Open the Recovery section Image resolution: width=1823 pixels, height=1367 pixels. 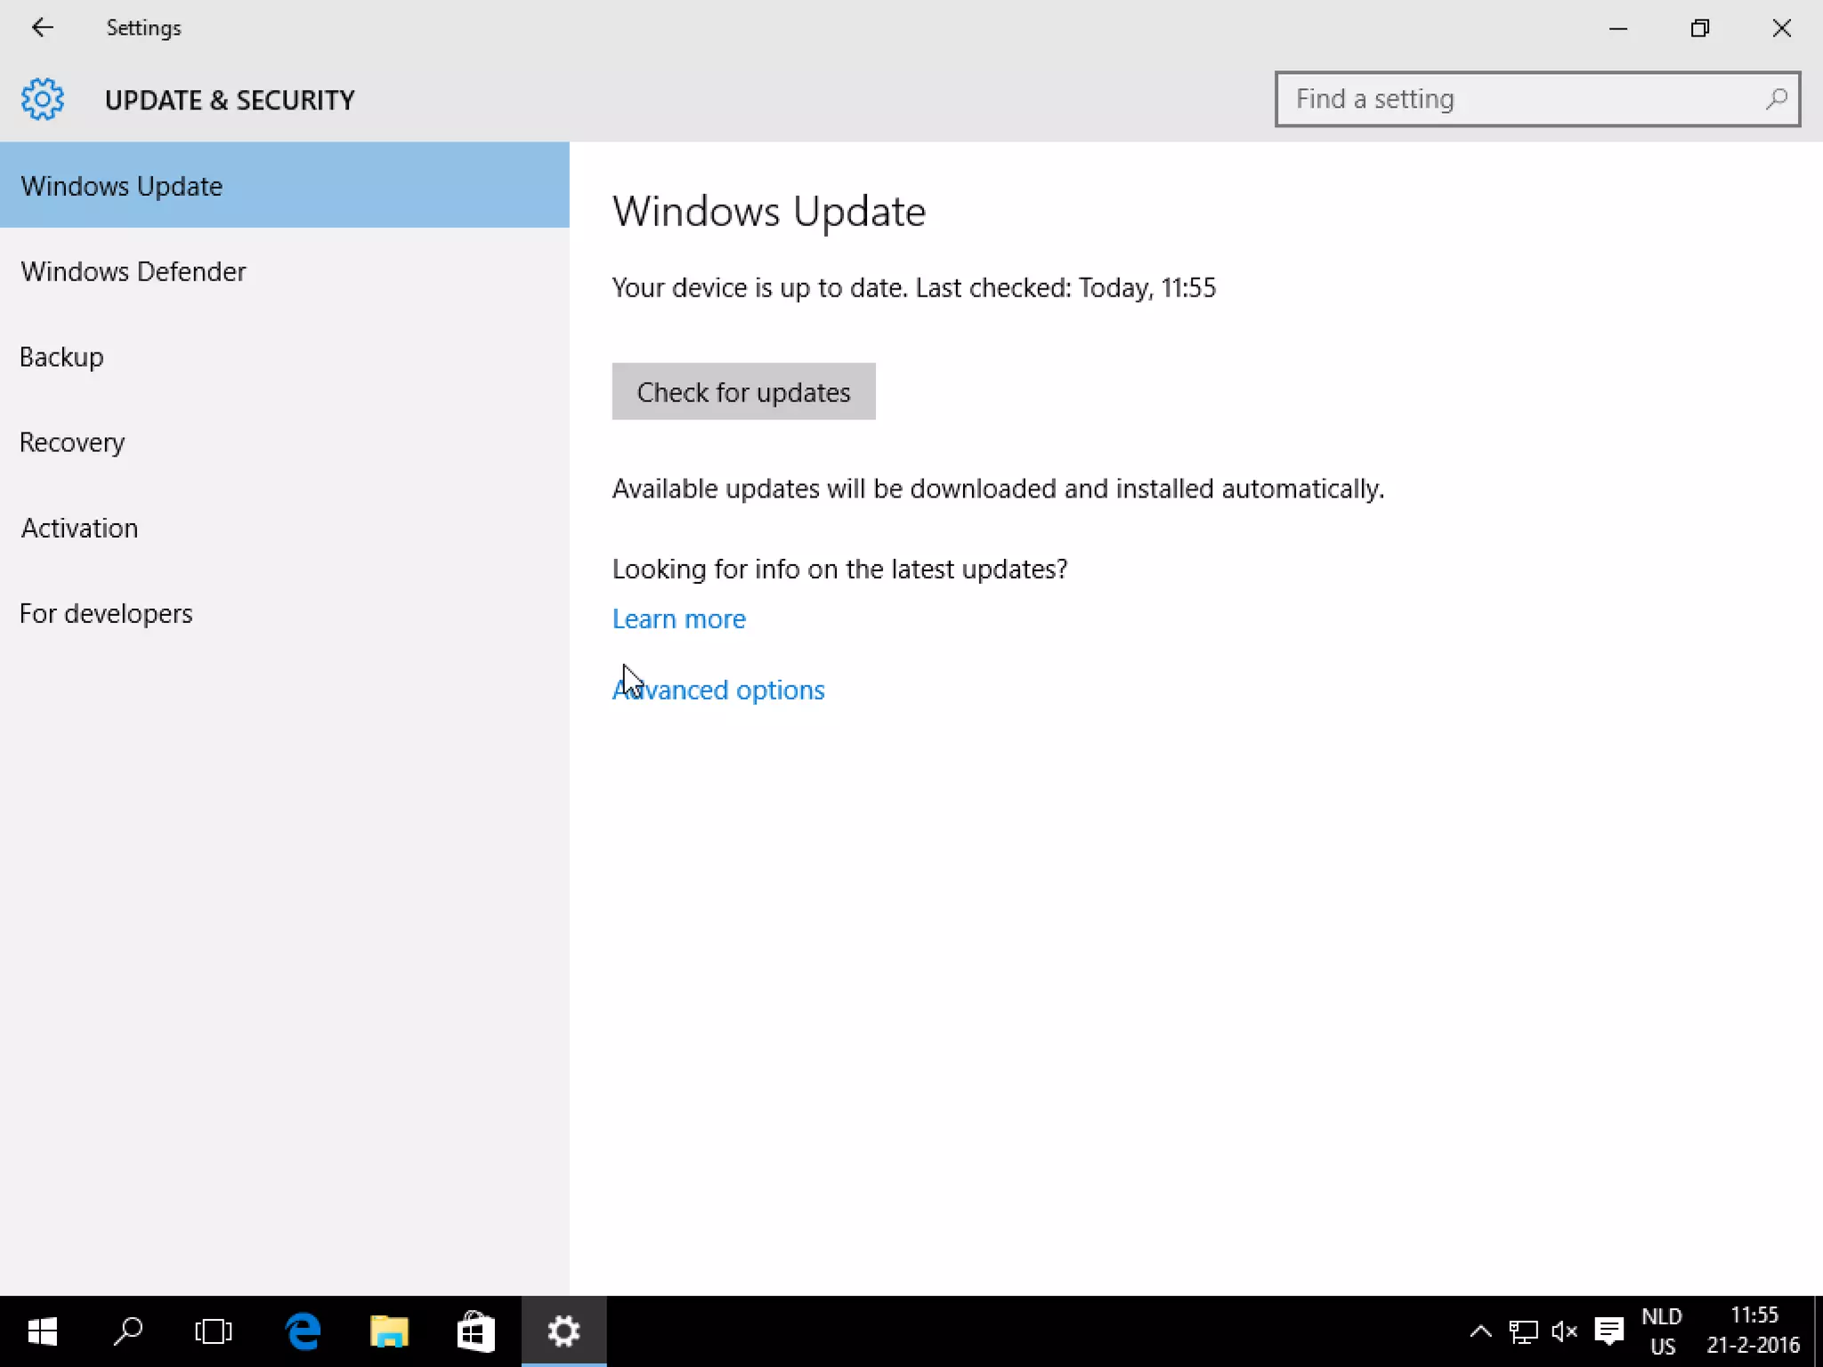[285, 441]
